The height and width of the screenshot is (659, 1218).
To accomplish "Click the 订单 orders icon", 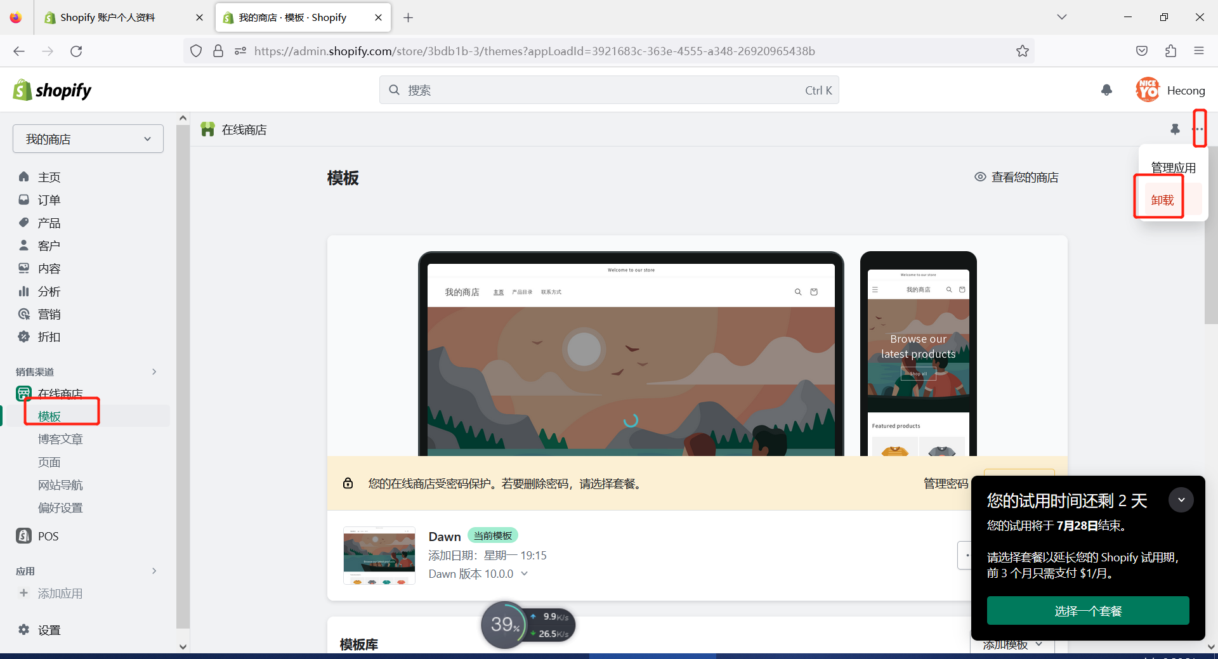I will point(24,199).
